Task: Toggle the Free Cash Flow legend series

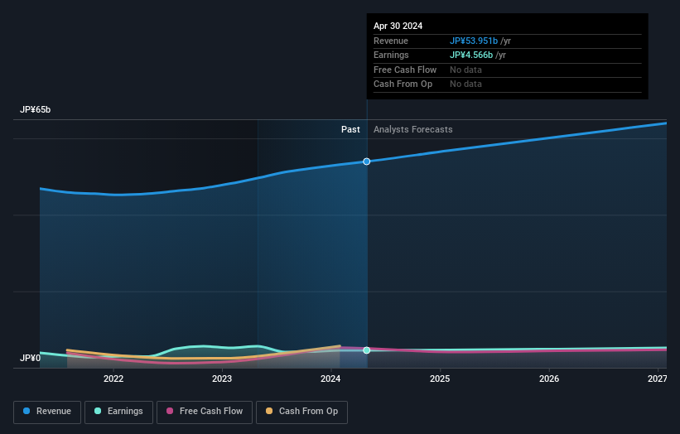Action: pos(205,412)
